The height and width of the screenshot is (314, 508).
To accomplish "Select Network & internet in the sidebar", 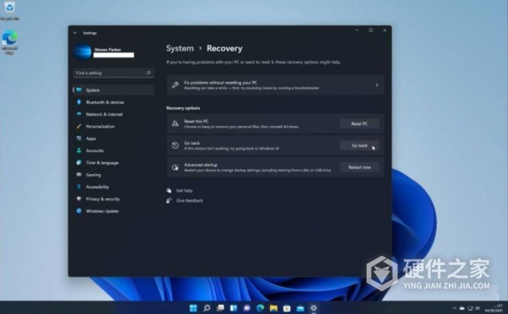I will [113, 114].
